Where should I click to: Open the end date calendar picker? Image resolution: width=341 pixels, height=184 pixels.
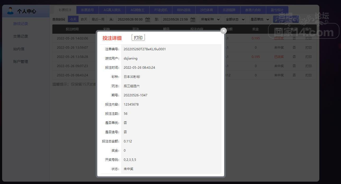[193, 19]
